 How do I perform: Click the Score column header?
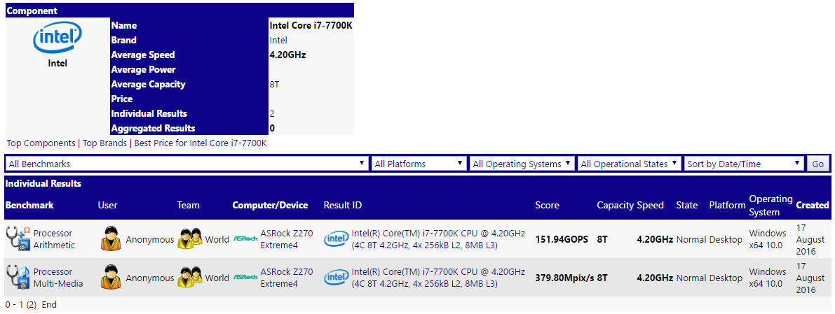coord(547,205)
